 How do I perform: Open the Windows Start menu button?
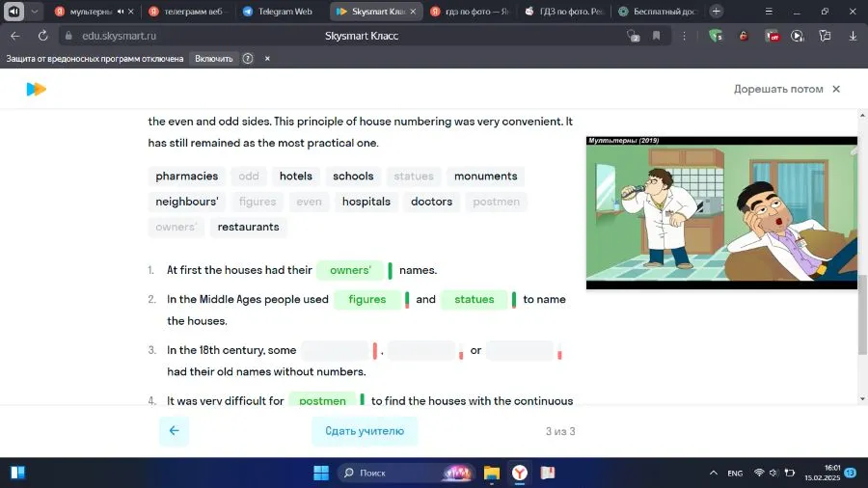(x=320, y=473)
